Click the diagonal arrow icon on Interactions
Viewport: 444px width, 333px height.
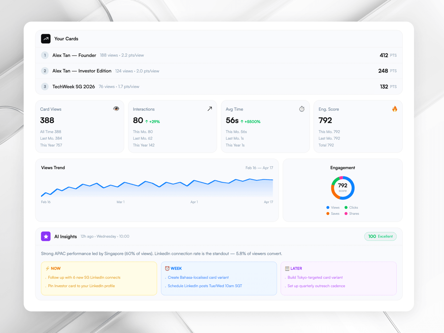click(210, 109)
